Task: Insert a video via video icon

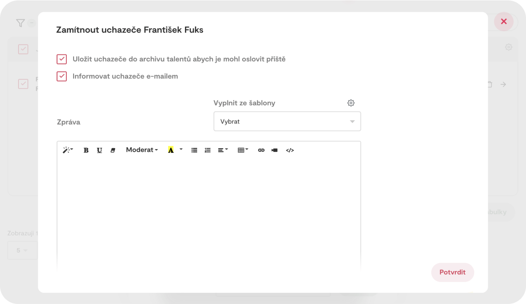Action: point(274,150)
